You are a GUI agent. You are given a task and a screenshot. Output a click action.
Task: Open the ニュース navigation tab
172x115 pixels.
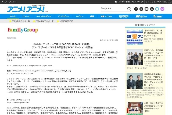(x=26, y=16)
